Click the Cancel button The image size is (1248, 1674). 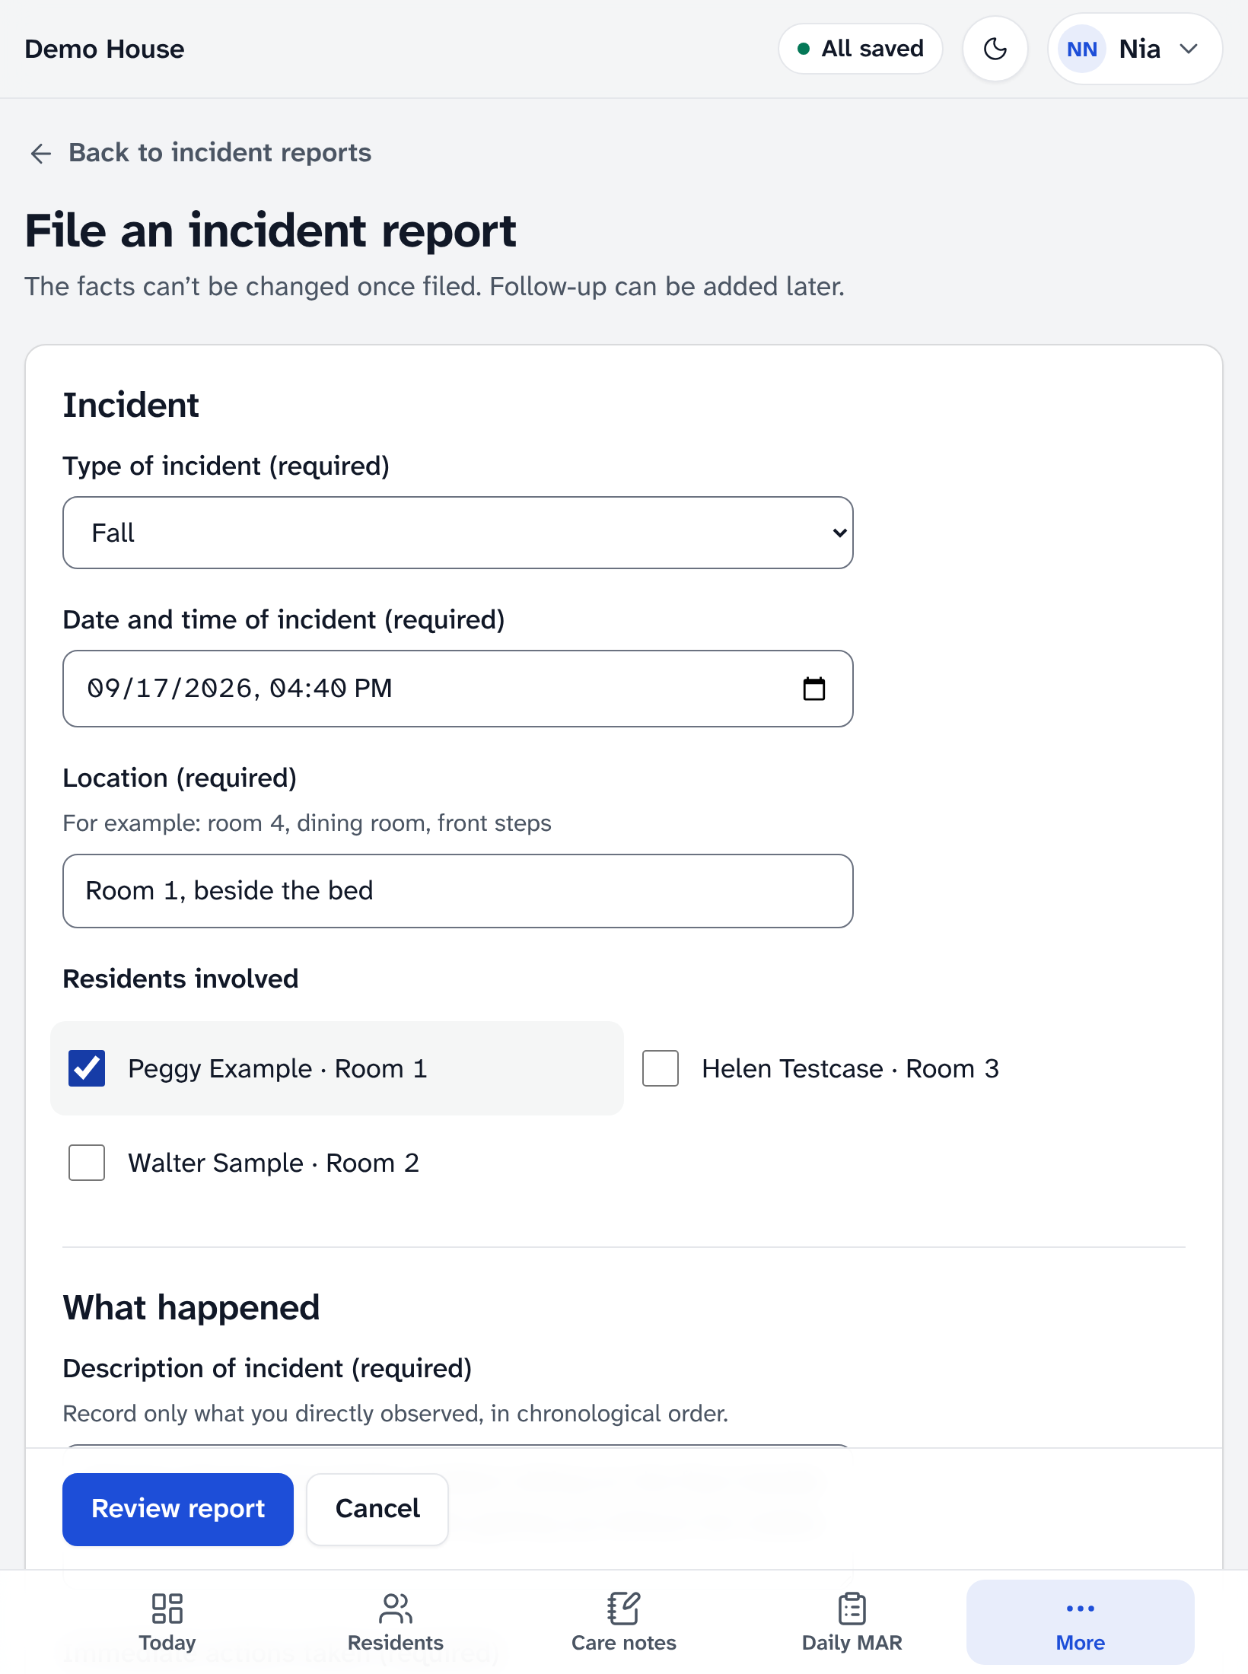377,1509
